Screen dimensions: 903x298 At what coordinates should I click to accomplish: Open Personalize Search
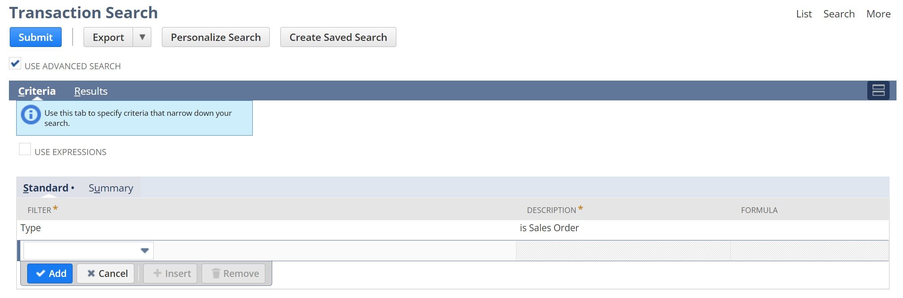coord(215,37)
